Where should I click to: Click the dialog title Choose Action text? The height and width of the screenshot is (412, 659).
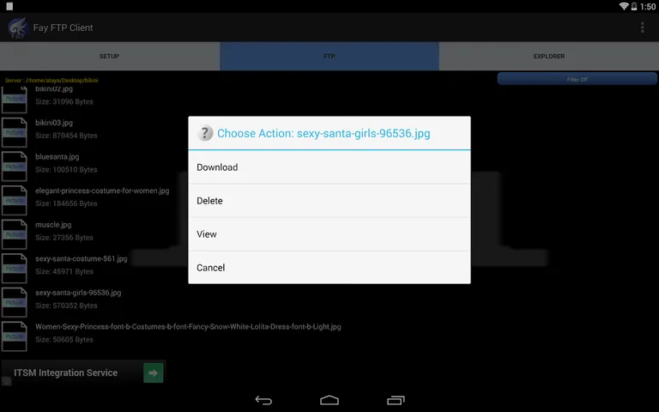[x=323, y=133]
